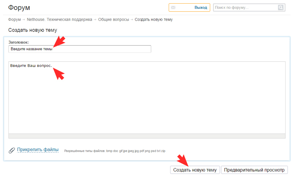
Task: Open Общие вопросы breadcrumb link
Action: click(114, 19)
